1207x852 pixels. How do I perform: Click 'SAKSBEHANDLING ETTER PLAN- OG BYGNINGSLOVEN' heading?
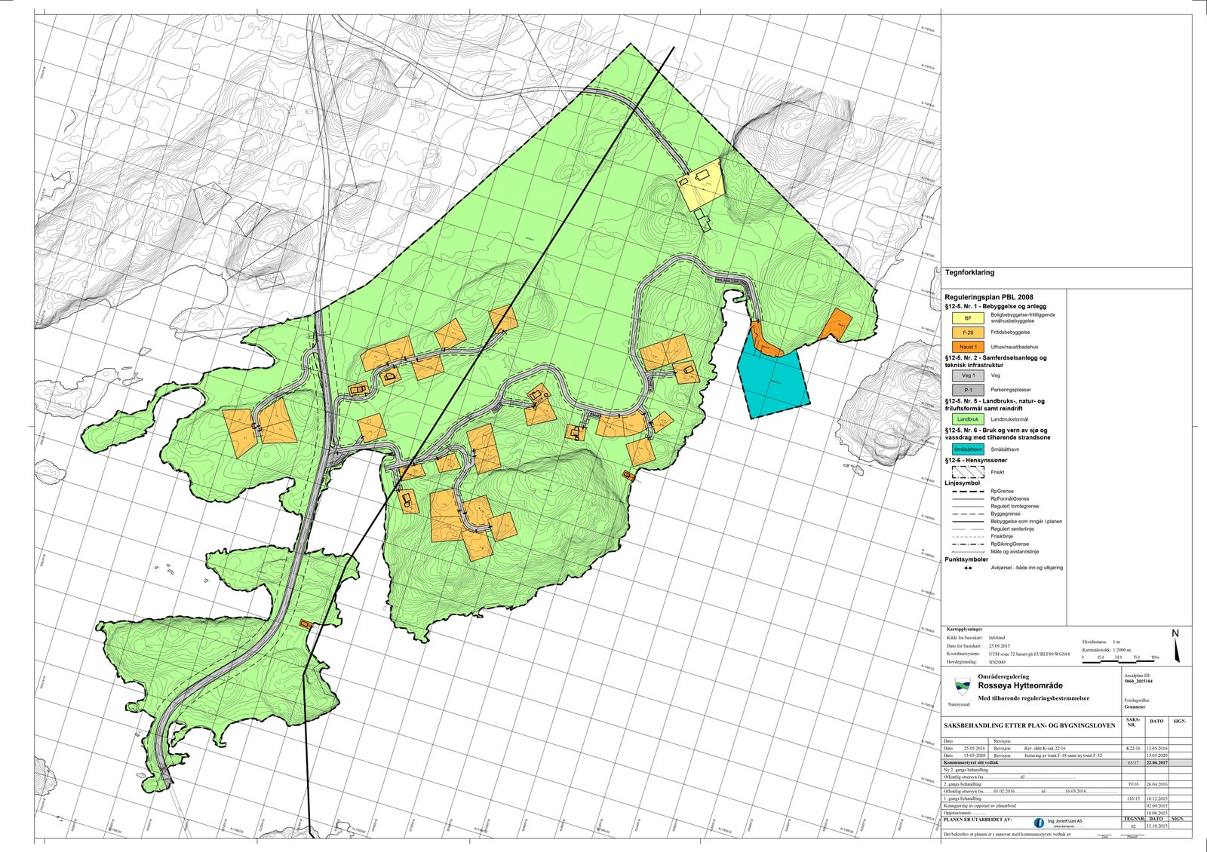pos(1029,726)
